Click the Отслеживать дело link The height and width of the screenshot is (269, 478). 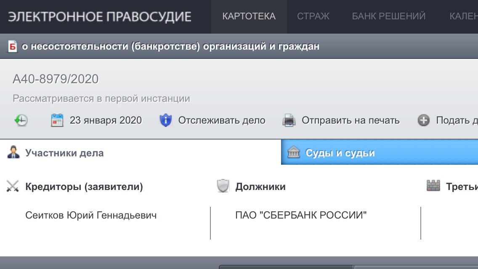[x=222, y=121]
